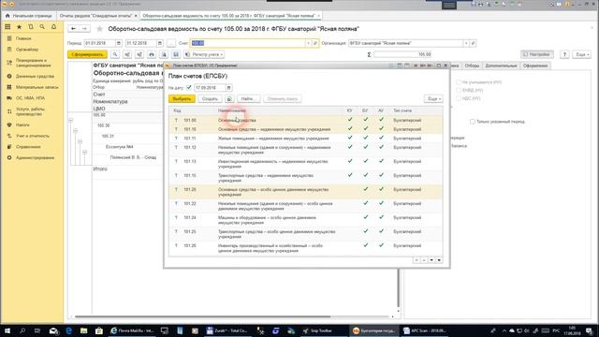Screen dimensions: 599x337
Task: Switch to the Отборы settings tab
Action: point(472,66)
